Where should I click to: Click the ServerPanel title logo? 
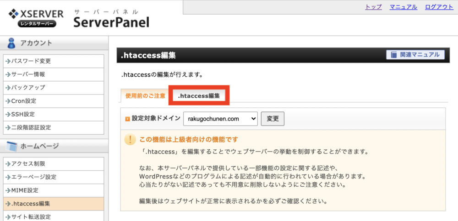[111, 19]
